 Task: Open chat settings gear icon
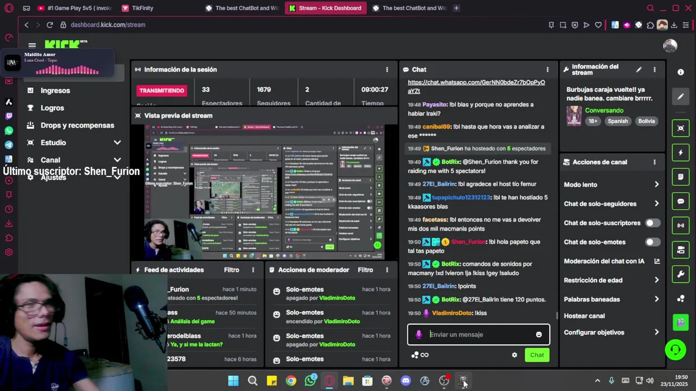point(514,355)
